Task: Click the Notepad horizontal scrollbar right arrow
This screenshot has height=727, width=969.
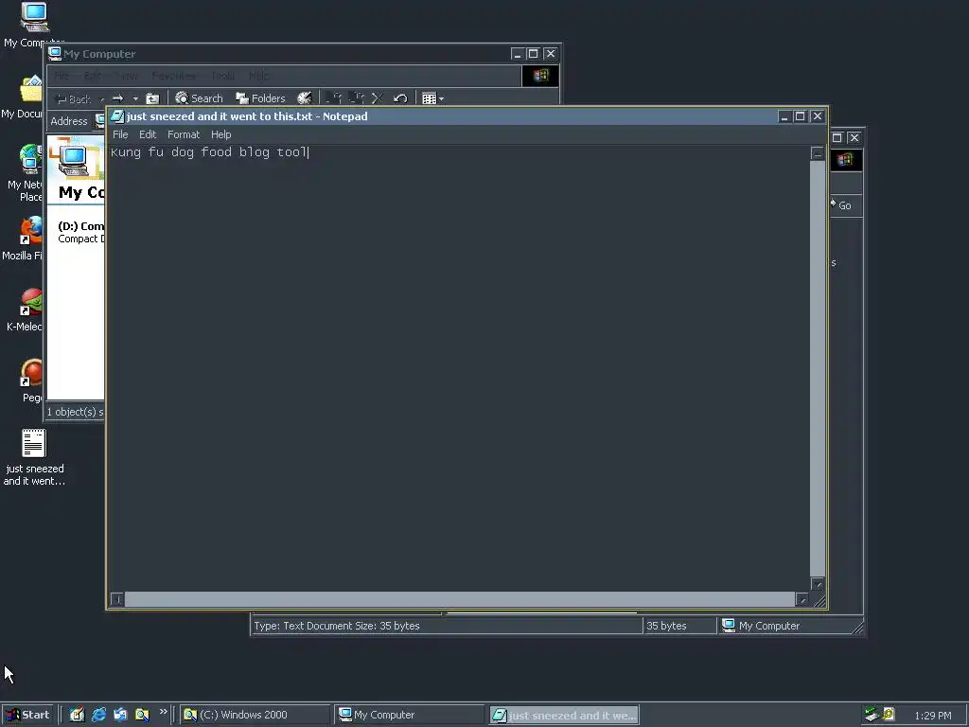Action: pyautogui.click(x=802, y=599)
